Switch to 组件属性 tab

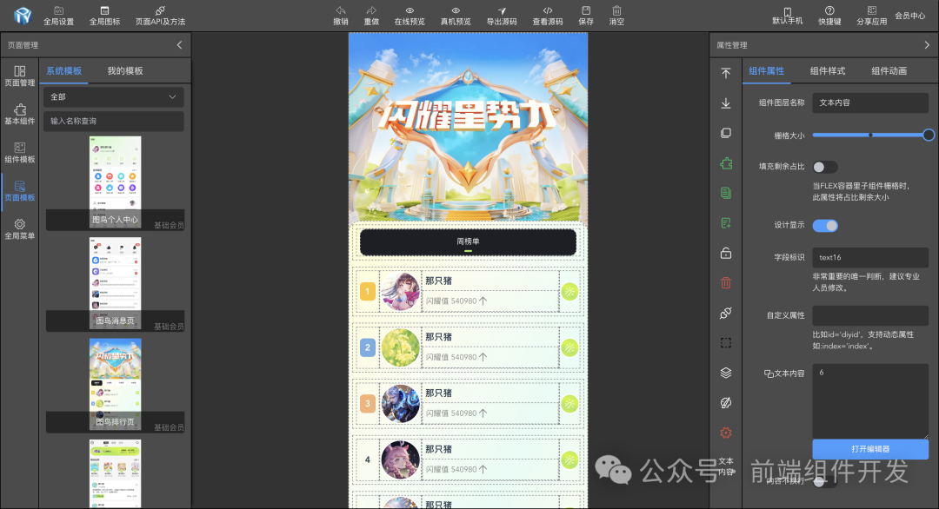pos(767,70)
